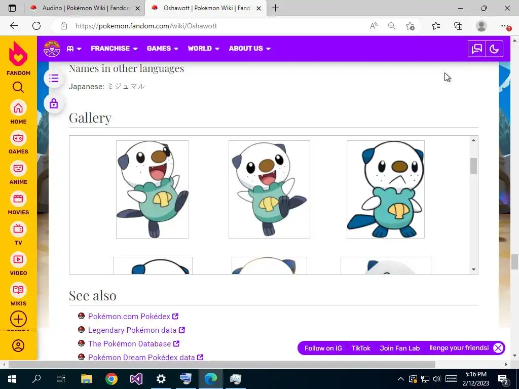Viewport: 519px width, 389px height.
Task: Open the notification center icon
Action: pos(503,379)
